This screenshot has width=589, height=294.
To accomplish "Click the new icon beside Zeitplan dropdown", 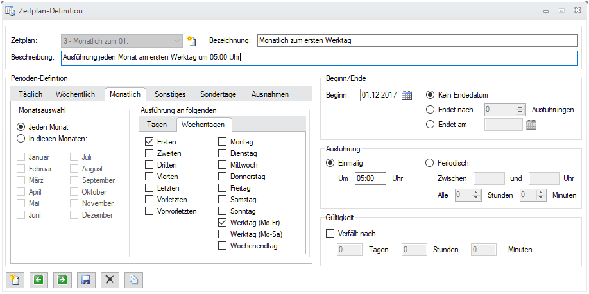I will coord(191,41).
